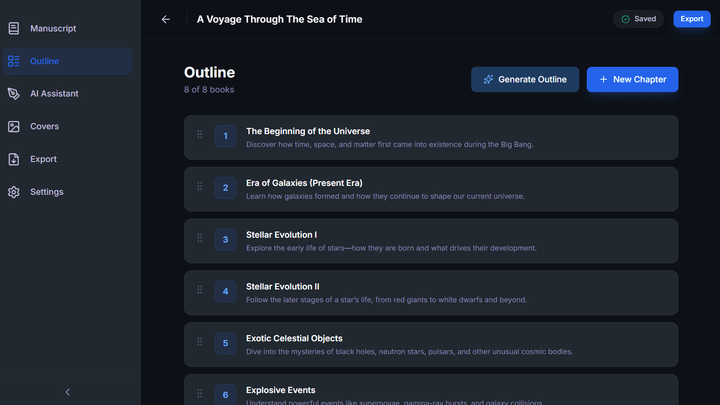The image size is (720, 405).
Task: Click the description about early life of stars
Action: 391,248
